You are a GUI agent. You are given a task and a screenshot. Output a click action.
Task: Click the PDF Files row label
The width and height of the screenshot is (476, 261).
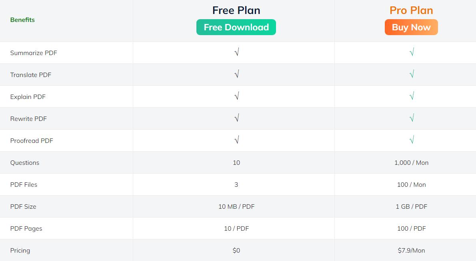[x=23, y=184]
